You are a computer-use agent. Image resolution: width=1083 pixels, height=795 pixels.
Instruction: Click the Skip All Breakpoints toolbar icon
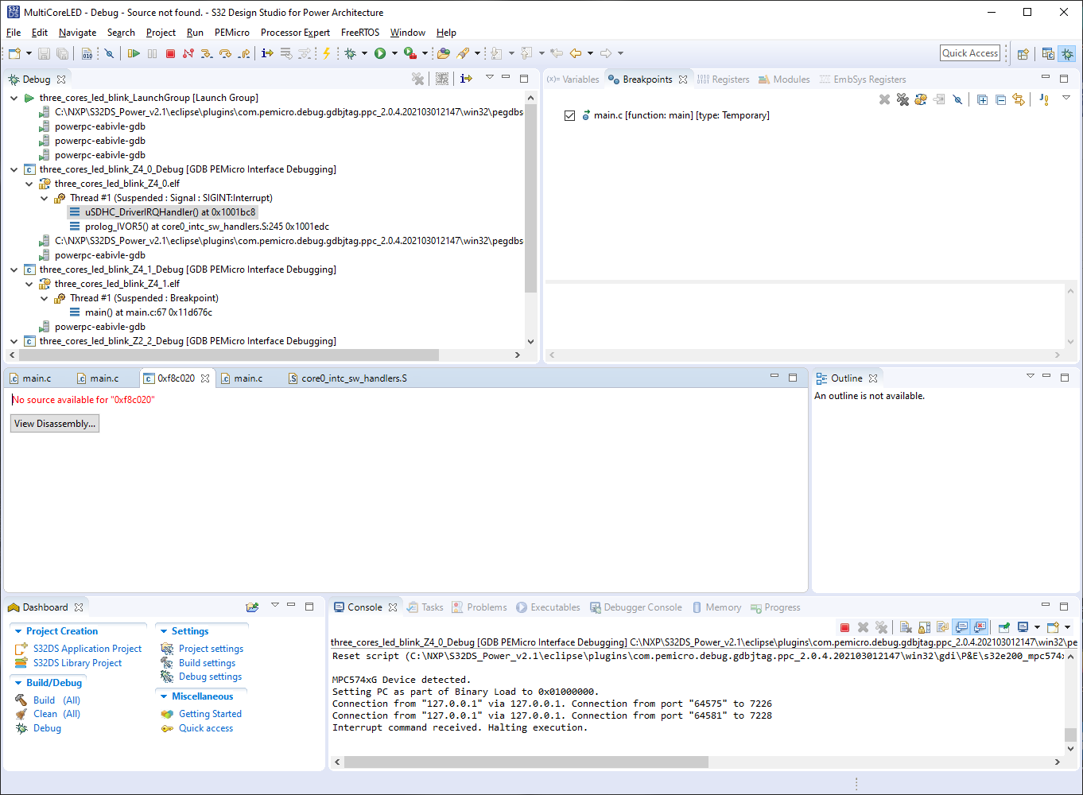[957, 99]
